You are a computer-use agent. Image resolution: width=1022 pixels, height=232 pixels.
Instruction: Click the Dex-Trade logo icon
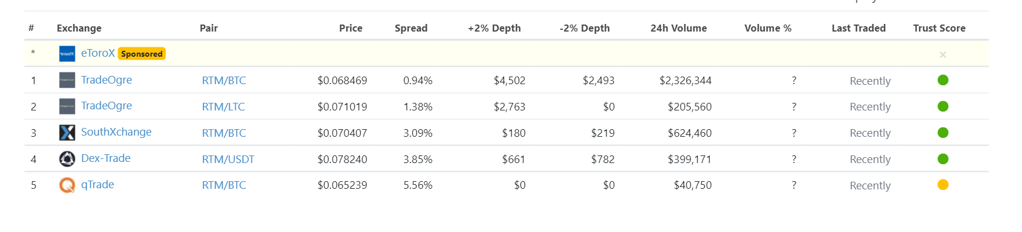point(67,159)
